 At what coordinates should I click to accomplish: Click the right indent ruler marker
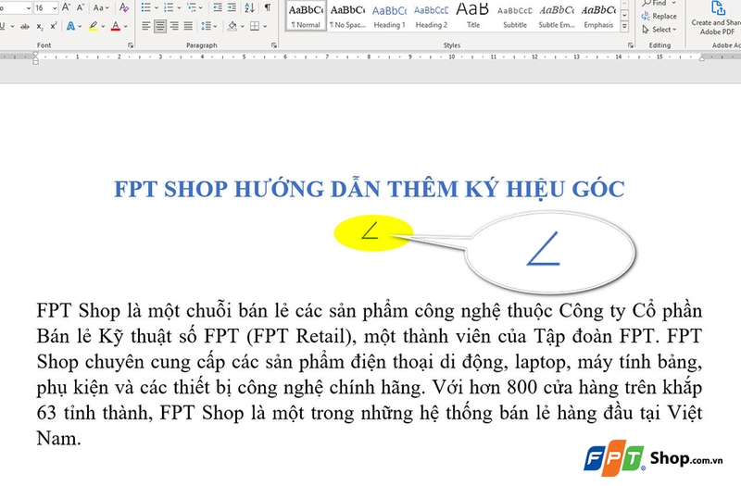coord(702,58)
